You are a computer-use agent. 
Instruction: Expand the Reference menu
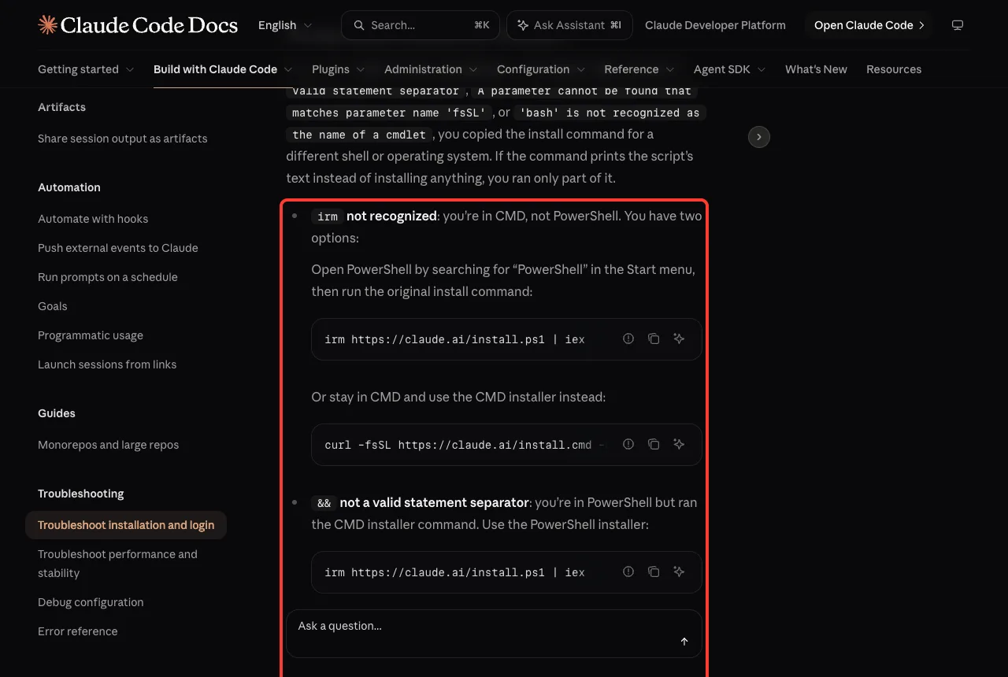639,69
